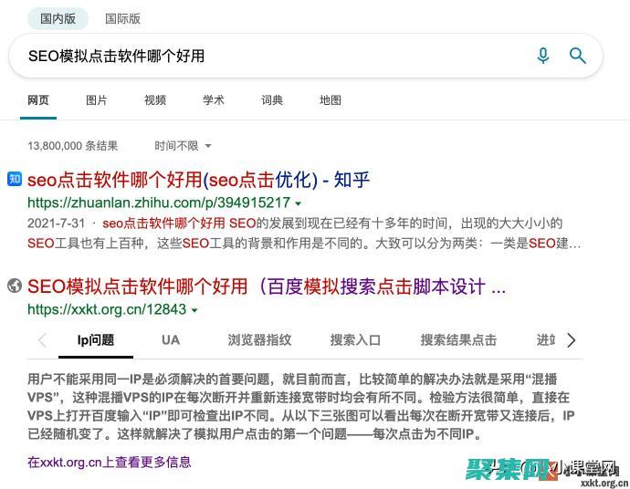The width and height of the screenshot is (630, 489).
Task: Open the https://xxkt.org.cn/12843 URL
Action: (x=107, y=309)
